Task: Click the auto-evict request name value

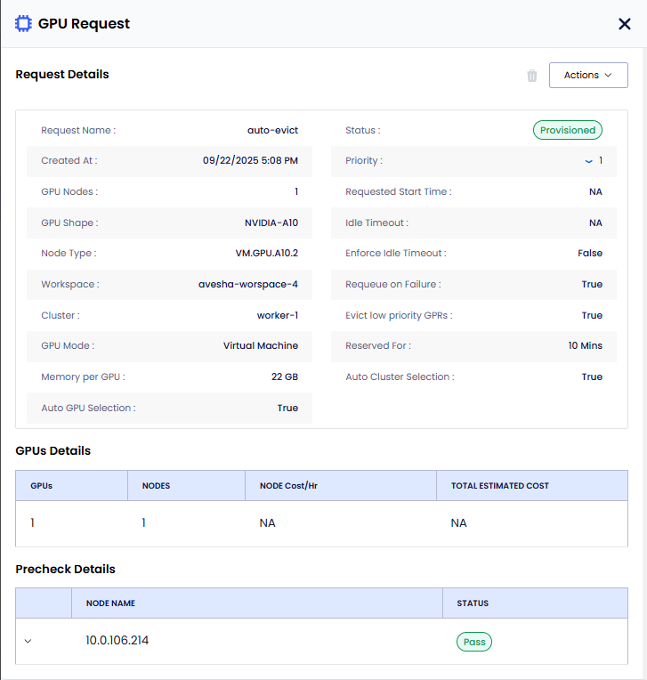Action: pyautogui.click(x=272, y=130)
